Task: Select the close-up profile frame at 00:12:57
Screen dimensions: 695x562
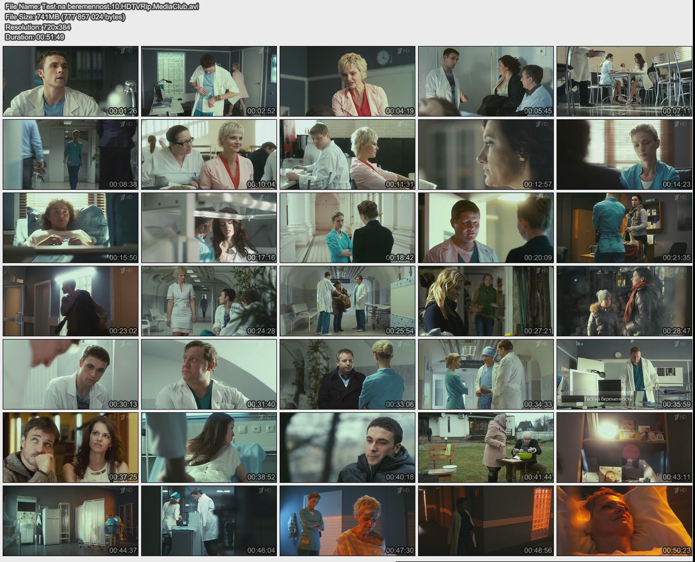Action: pos(486,155)
